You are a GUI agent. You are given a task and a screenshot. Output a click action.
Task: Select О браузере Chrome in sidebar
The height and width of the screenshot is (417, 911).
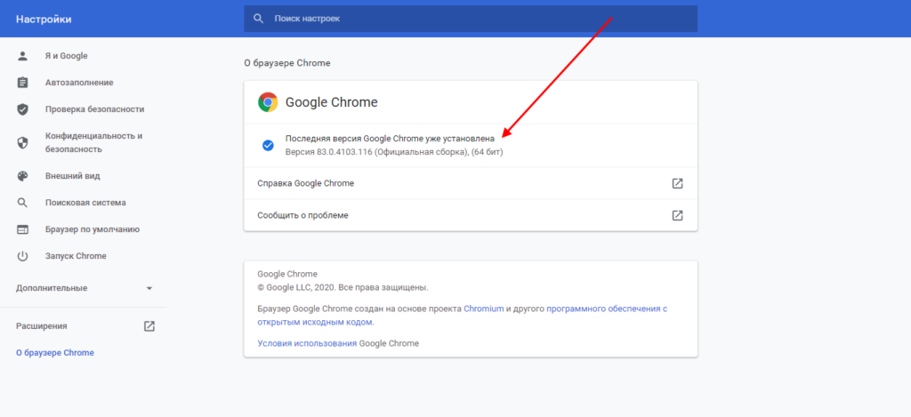(x=54, y=353)
